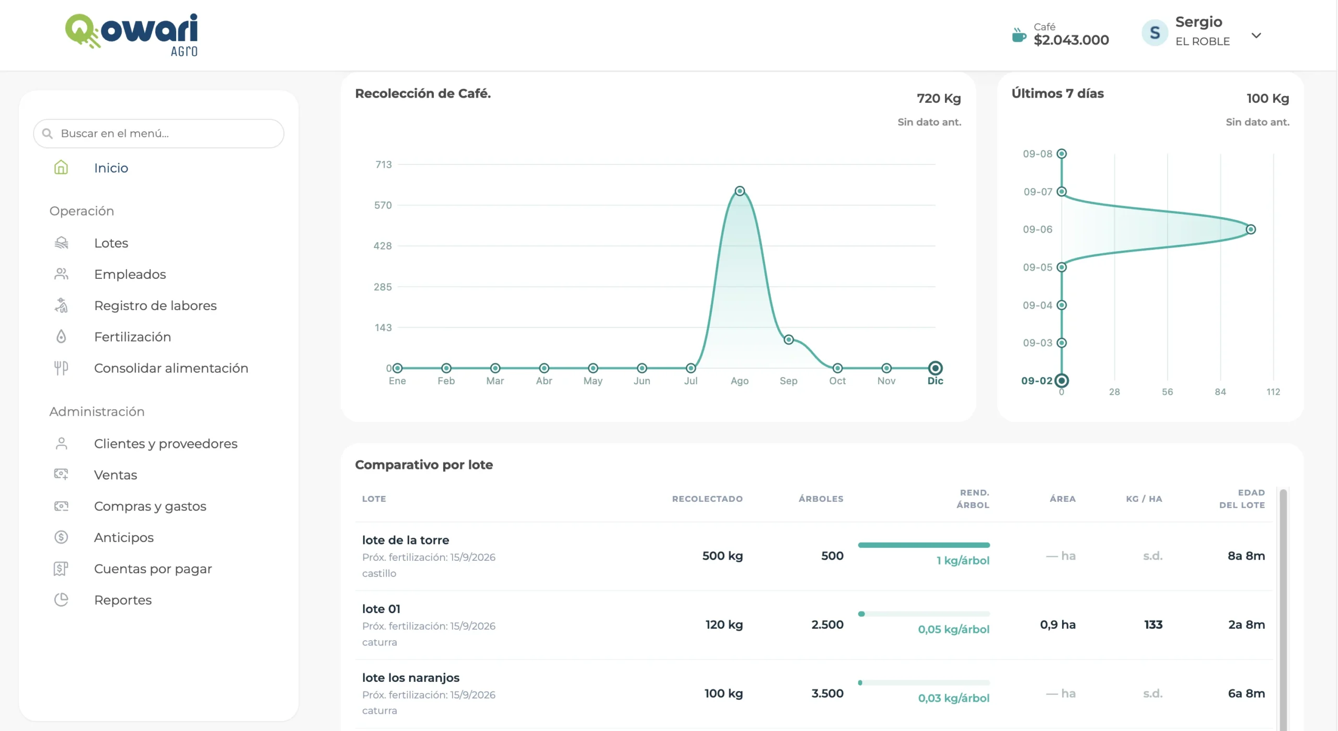Click the Comparativo por lote table scrollbar
Image resolution: width=1338 pixels, height=731 pixels.
point(1283,609)
